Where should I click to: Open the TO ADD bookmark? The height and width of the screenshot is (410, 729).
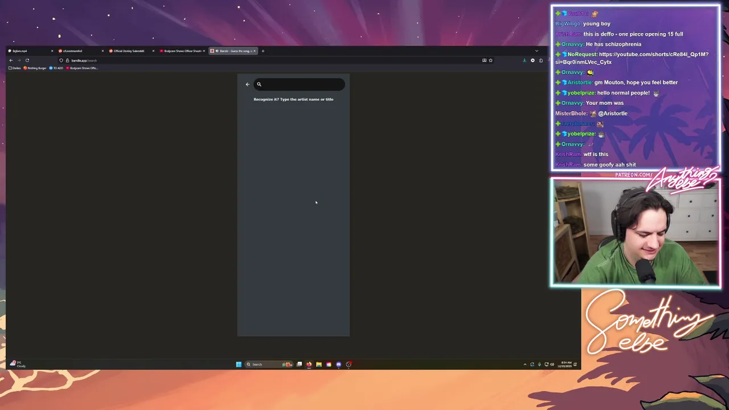coord(56,68)
